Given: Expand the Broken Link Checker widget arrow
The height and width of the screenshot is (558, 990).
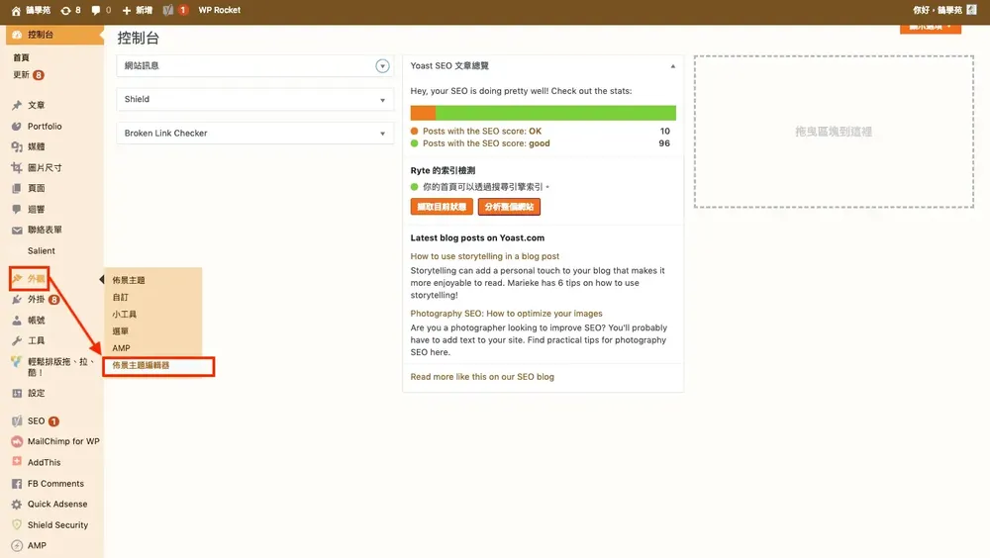Looking at the screenshot, I should tap(382, 134).
